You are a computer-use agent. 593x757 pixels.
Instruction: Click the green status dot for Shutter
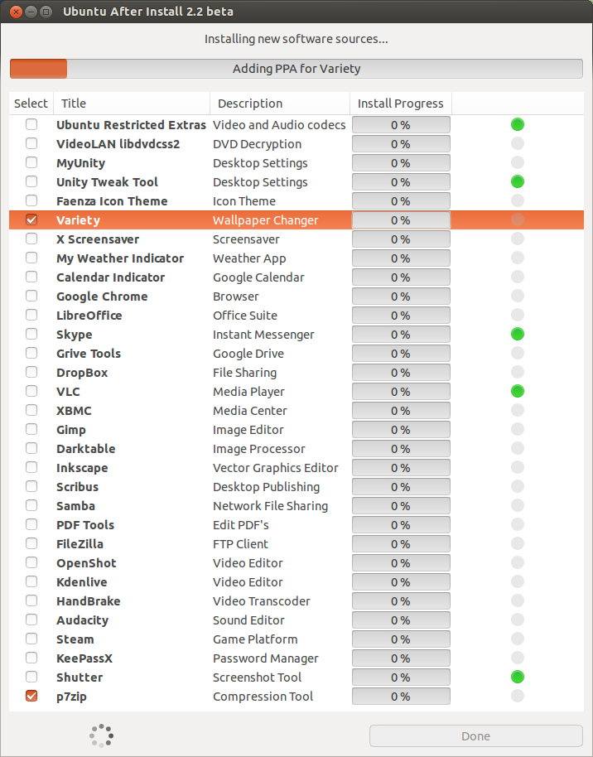pos(518,677)
